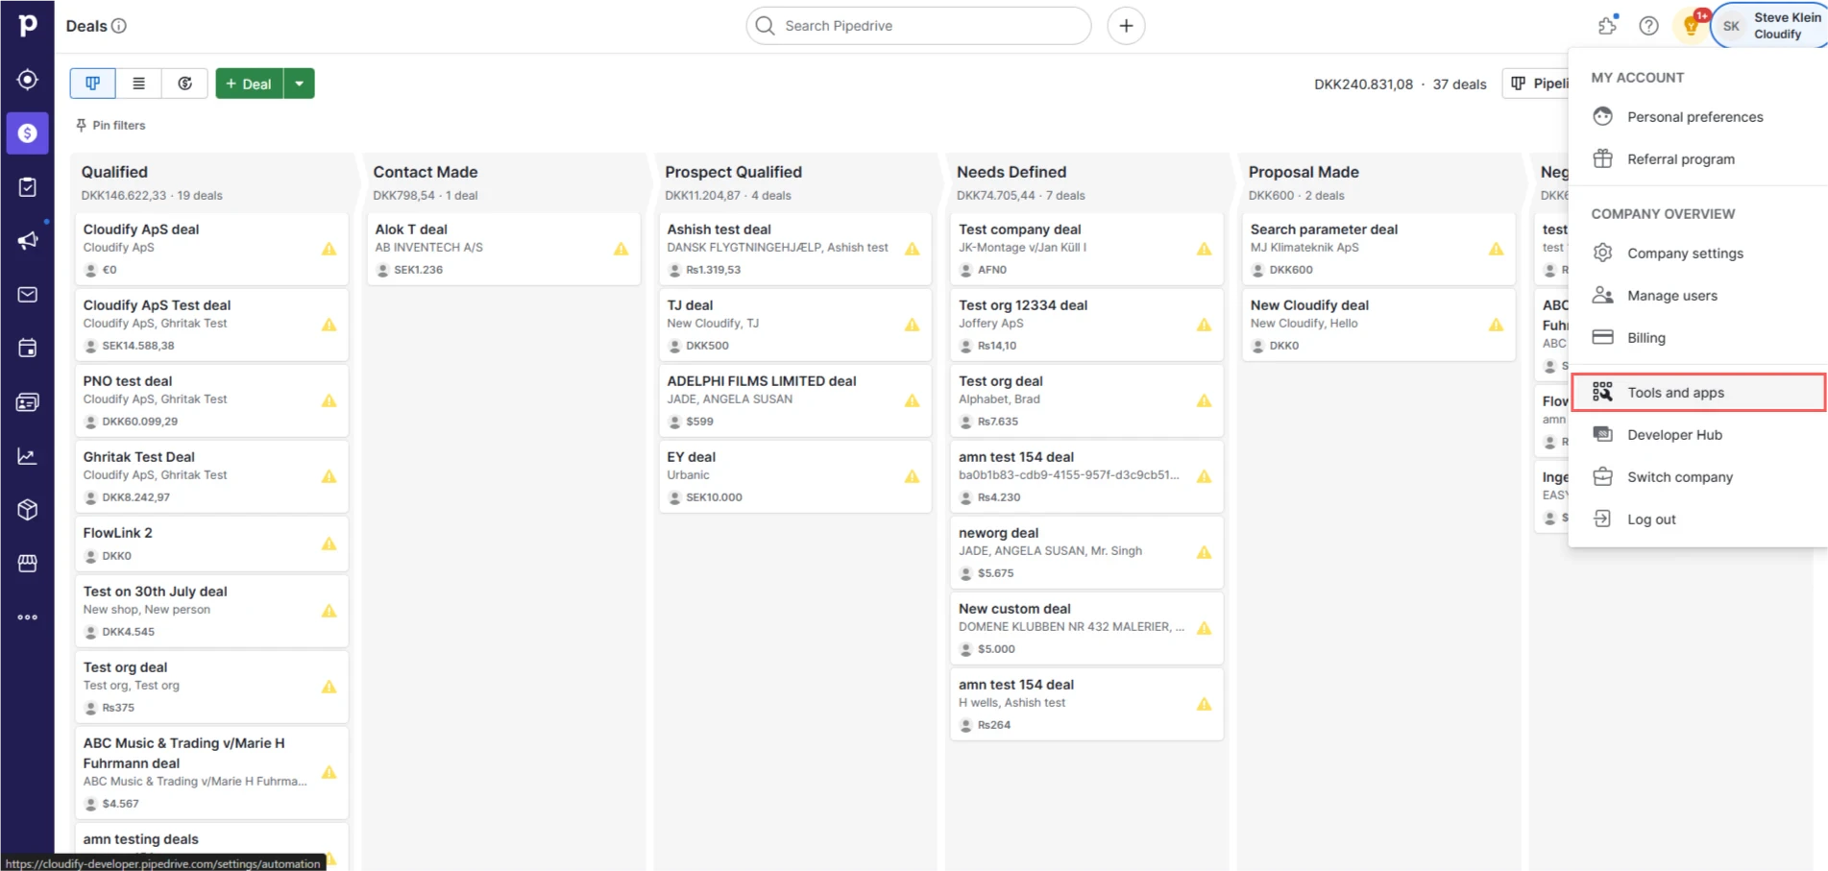Open the Projects clipboard icon in sidebar
This screenshot has width=1828, height=871.
(x=27, y=187)
